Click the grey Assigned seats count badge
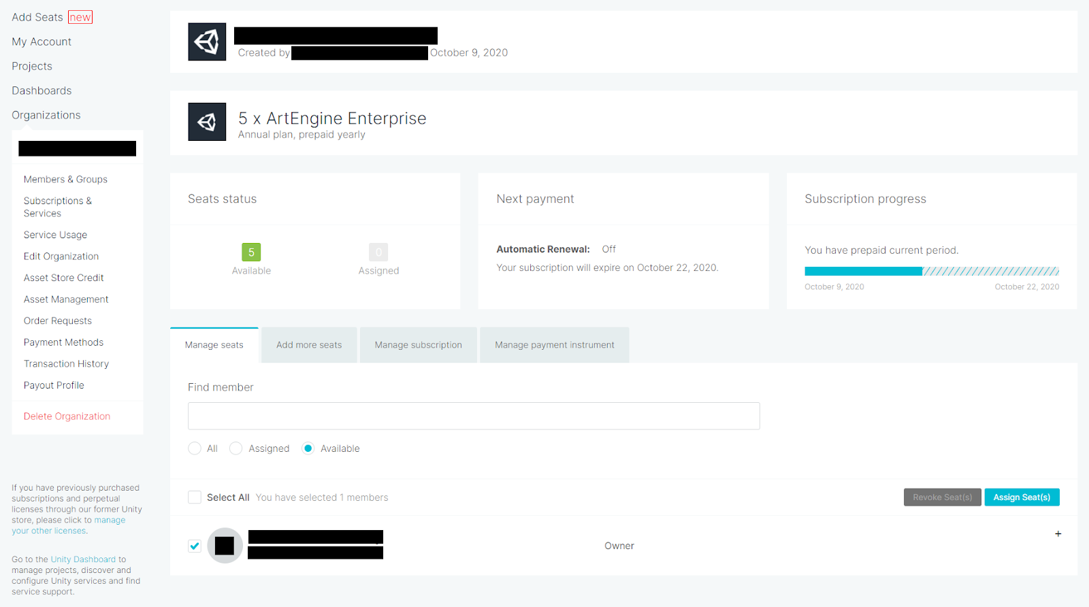This screenshot has width=1089, height=607. pos(378,252)
